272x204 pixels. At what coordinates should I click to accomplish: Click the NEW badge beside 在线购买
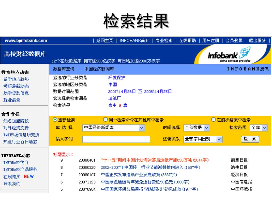coord(29,176)
